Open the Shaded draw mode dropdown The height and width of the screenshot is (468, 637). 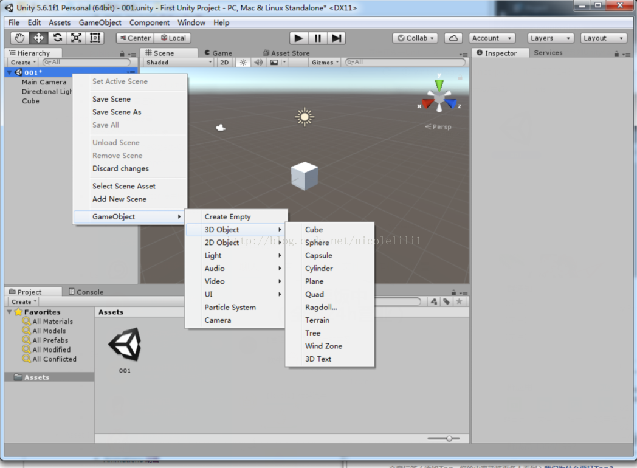[179, 62]
